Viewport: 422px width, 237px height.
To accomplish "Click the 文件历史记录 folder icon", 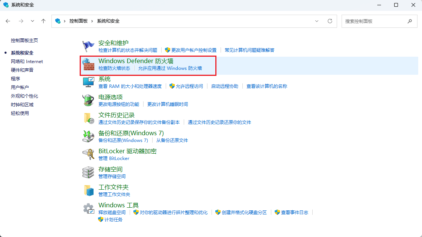I will (x=88, y=118).
